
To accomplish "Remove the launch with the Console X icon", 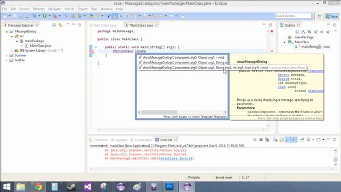I will 261,140.
